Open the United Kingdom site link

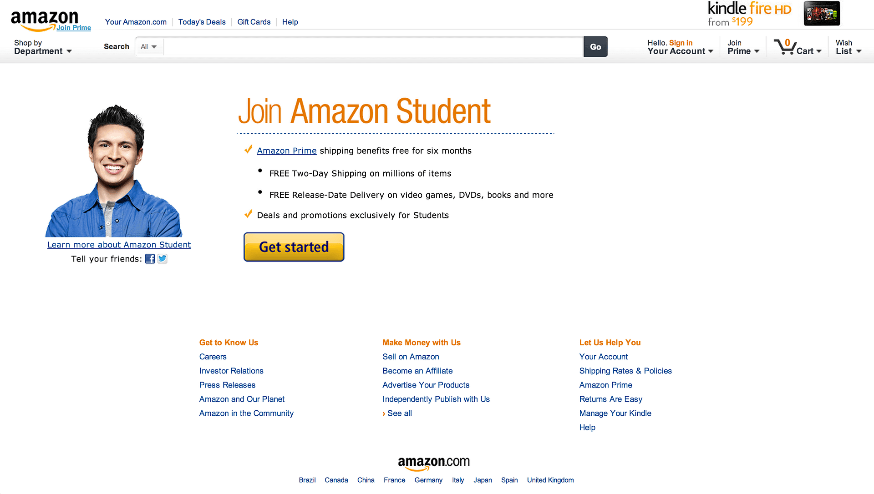[x=550, y=480]
